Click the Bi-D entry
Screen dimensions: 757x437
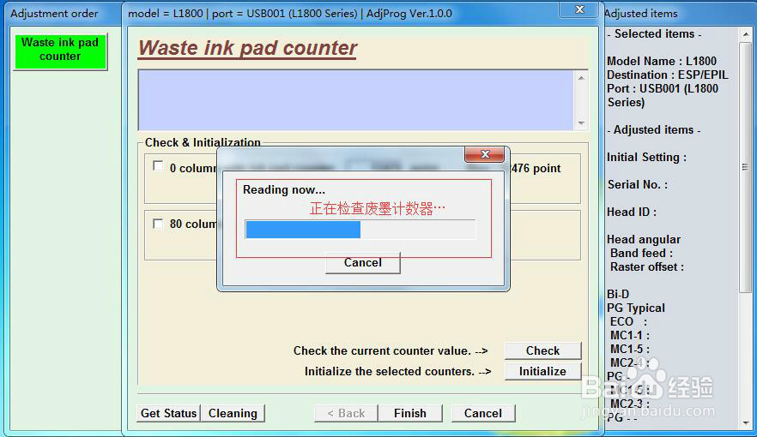[618, 295]
